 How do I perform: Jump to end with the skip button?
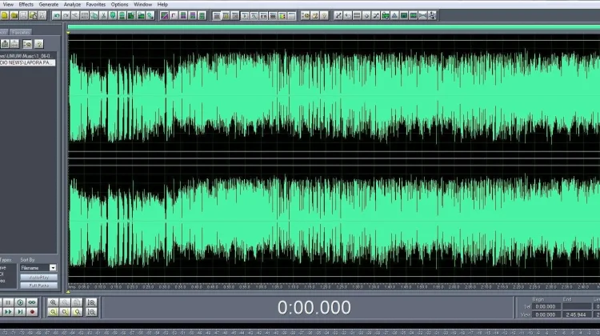coord(20,312)
